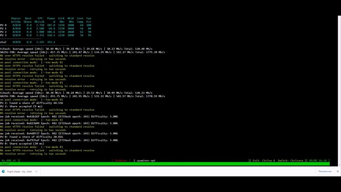The height and width of the screenshot is (192, 341).
Task: Click 'Found a share of difficulty 20.81G' line
Action: tap(31, 137)
